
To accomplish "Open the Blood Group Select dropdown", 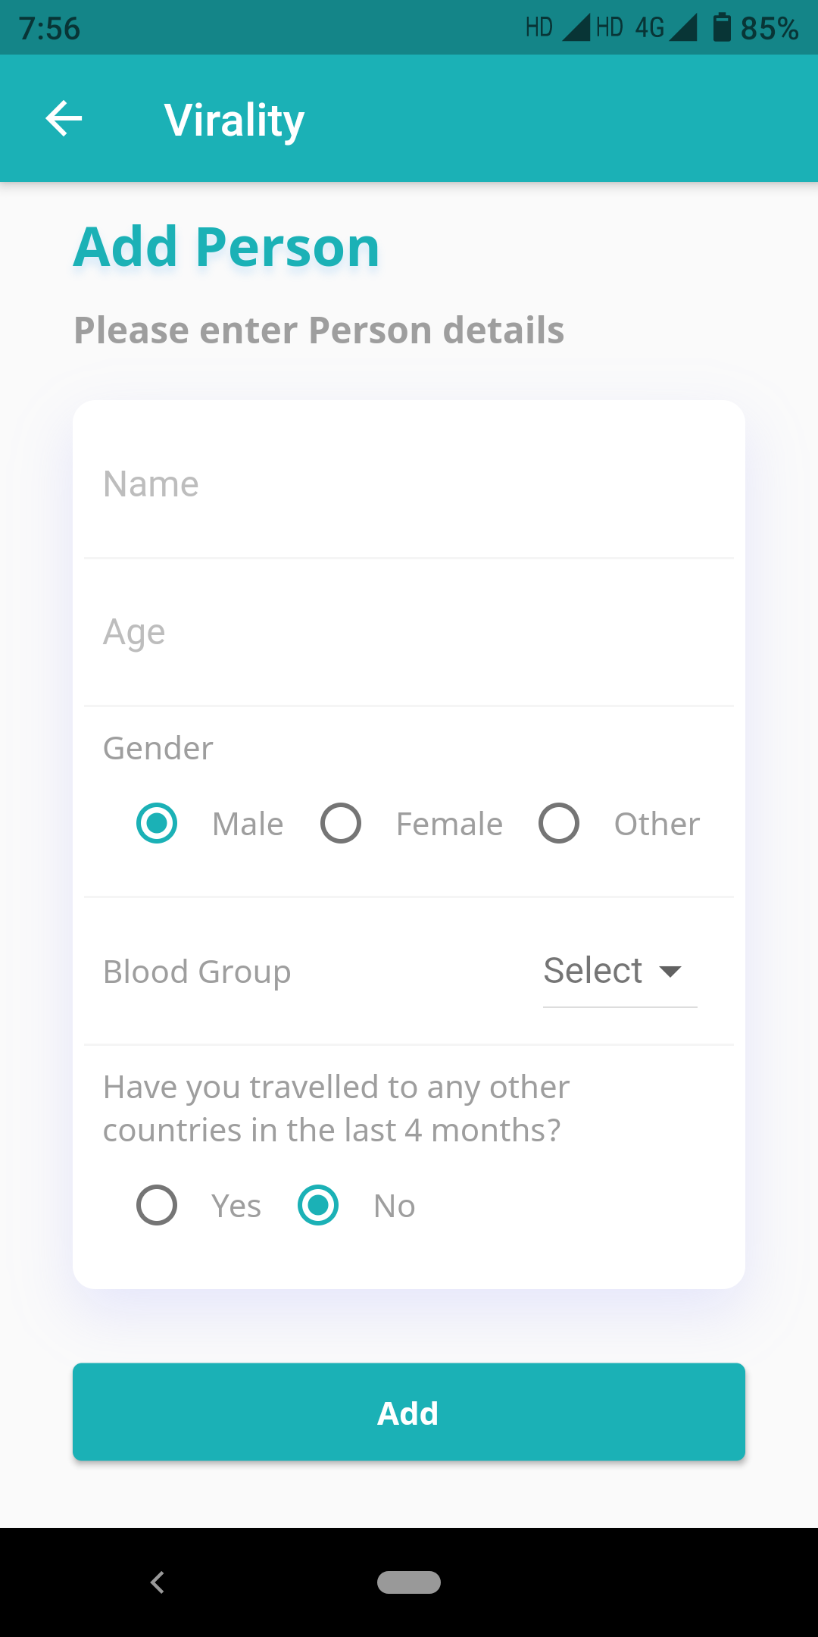I will (594, 971).
